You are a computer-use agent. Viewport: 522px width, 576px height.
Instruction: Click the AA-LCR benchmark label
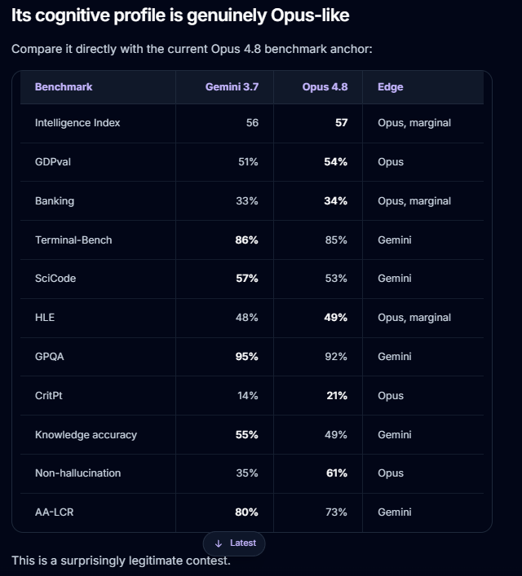tap(54, 512)
